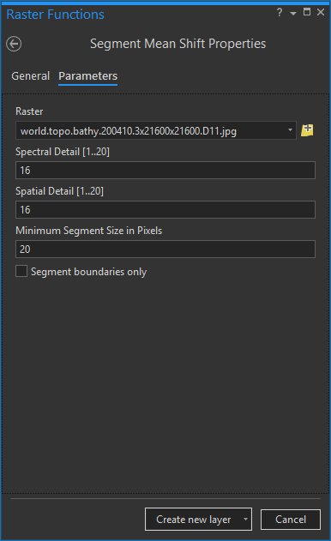Image resolution: width=331 pixels, height=541 pixels.
Task: Go back using the back arrow icon
Action: click(14, 44)
